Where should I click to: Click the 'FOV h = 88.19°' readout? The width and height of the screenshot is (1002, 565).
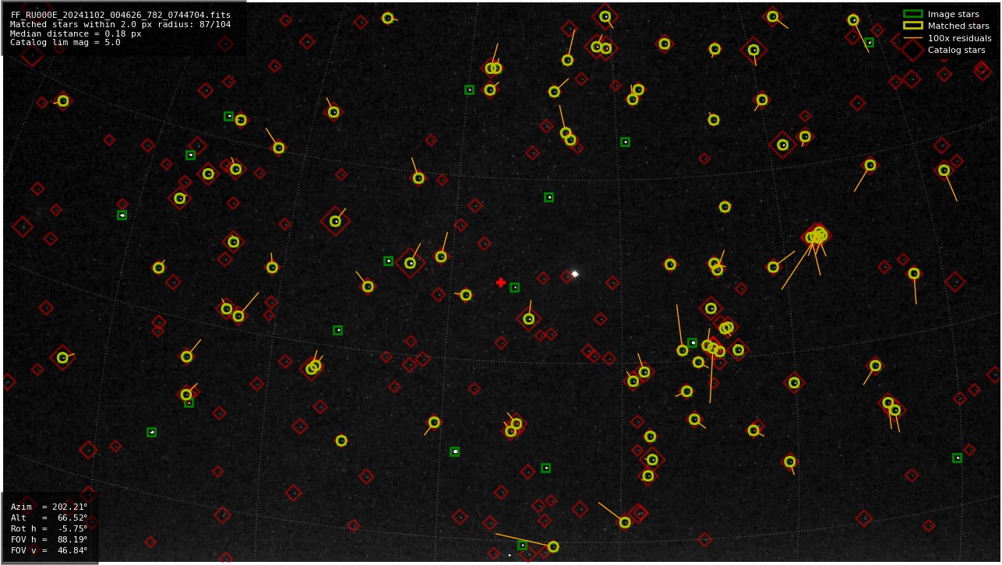pos(49,539)
